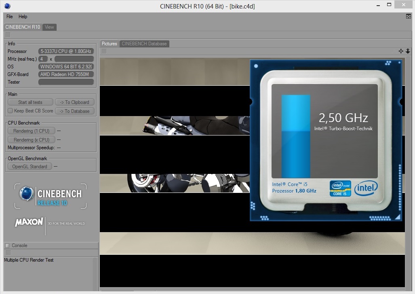Image resolution: width=415 pixels, height=294 pixels.
Task: Click the 2,50 GHz readout on gadget
Action: point(343,118)
